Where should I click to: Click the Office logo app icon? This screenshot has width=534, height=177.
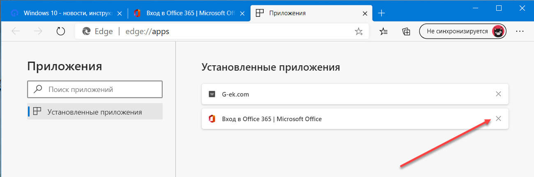[212, 119]
